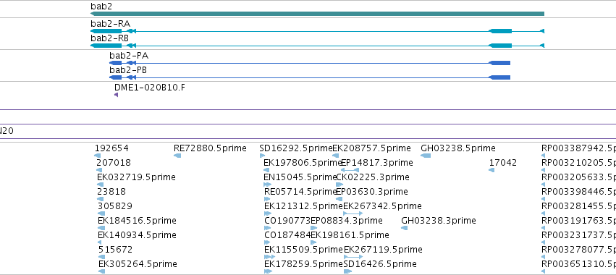Select the bab2 gene bar
This screenshot has height=275, width=616.
317,14
